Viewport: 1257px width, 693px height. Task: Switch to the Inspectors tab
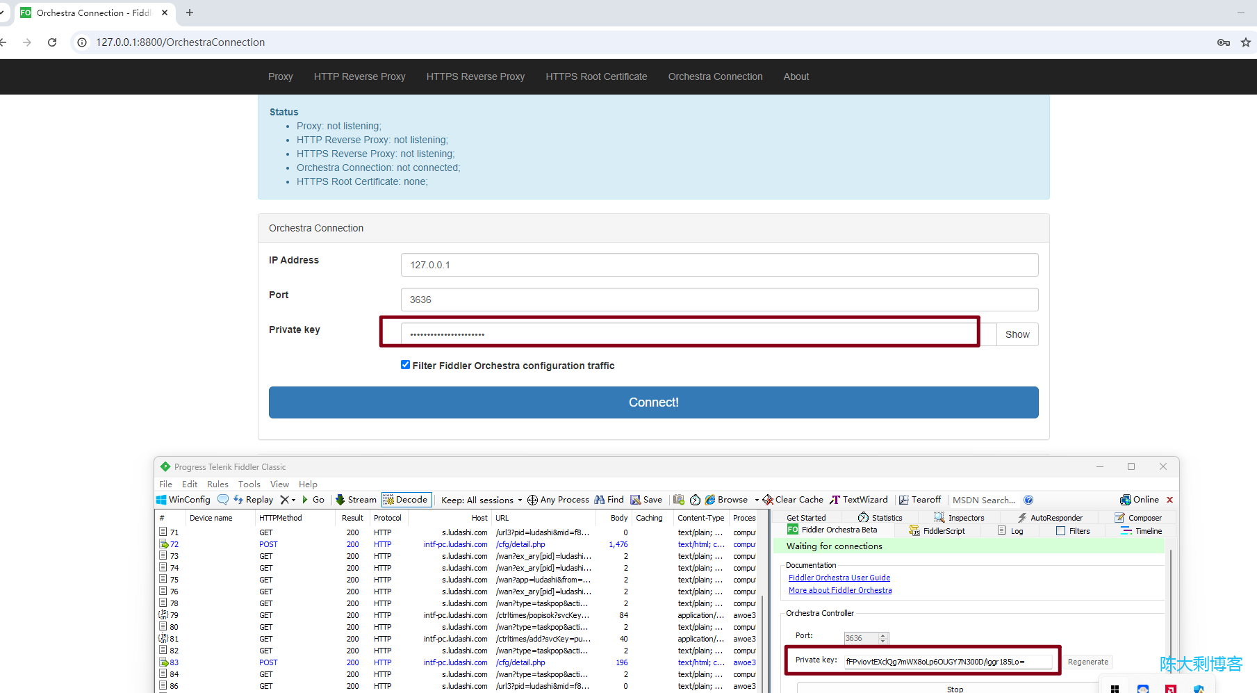coord(959,518)
